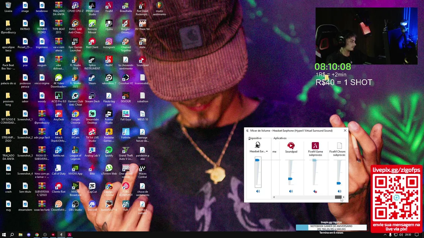
Task: Select the Fortnite desktop shortcut
Action: [x=126, y=134]
